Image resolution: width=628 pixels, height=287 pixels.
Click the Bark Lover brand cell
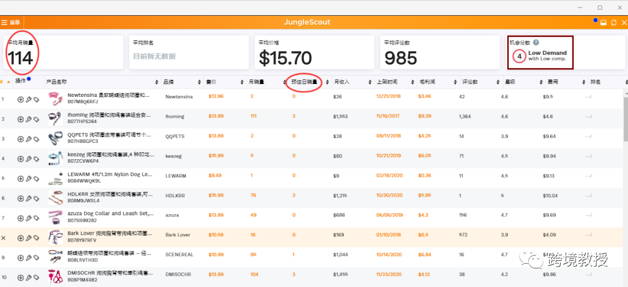click(x=178, y=235)
